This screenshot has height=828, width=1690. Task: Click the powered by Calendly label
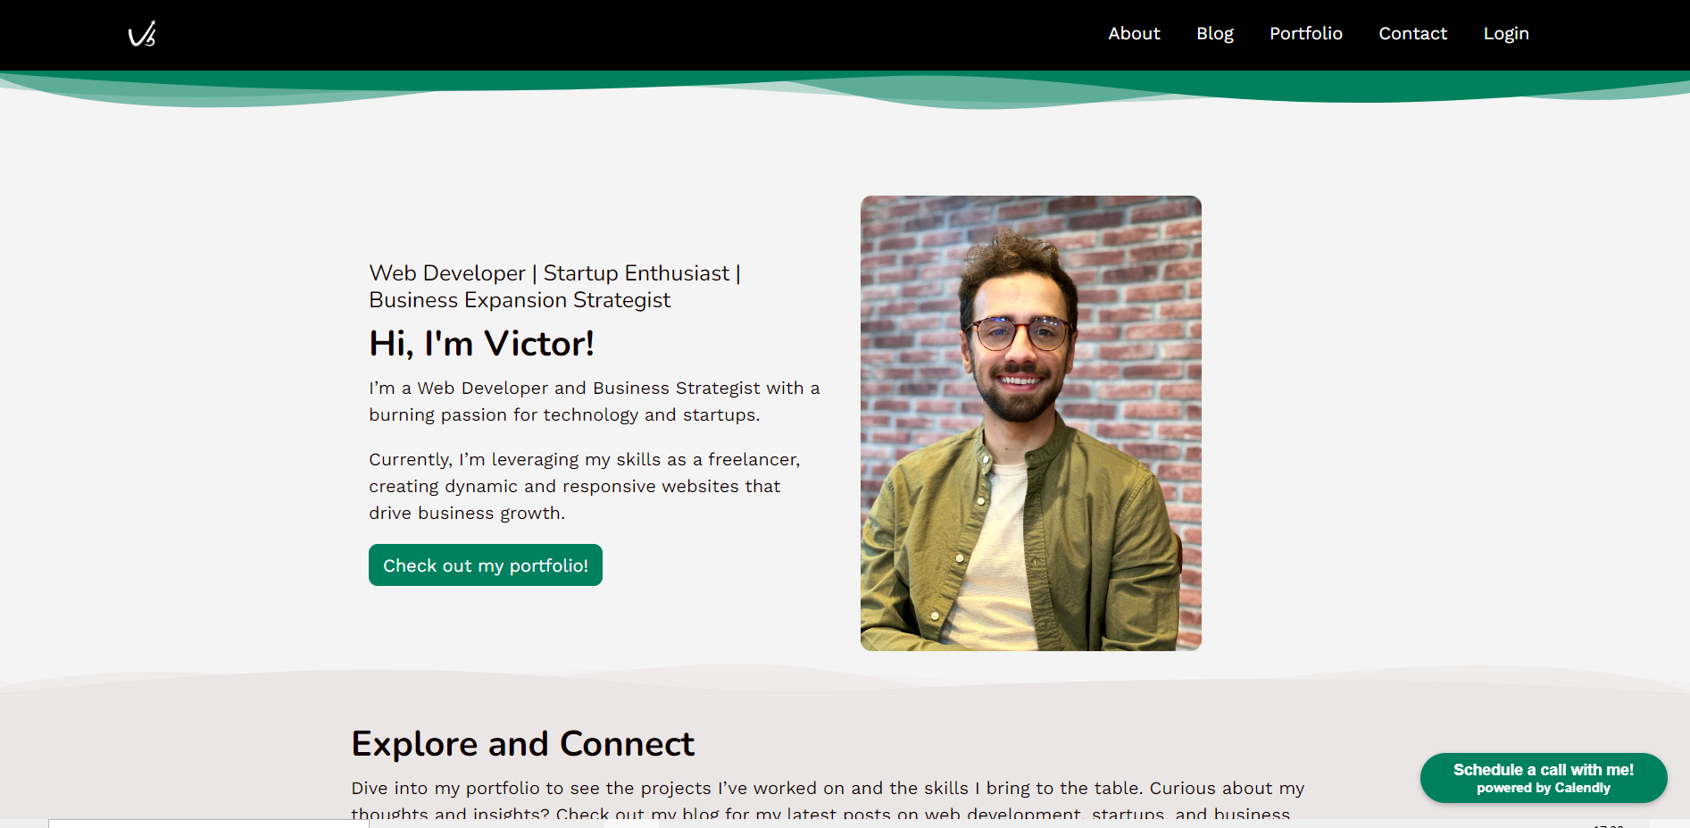(x=1543, y=789)
